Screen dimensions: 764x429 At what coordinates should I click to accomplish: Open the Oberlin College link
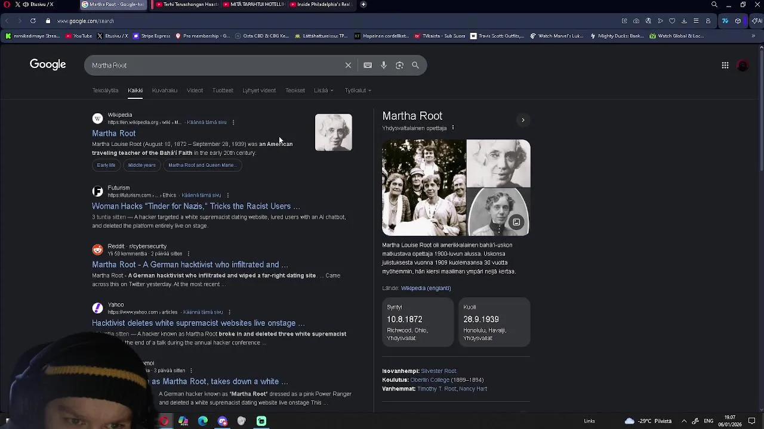click(x=430, y=380)
